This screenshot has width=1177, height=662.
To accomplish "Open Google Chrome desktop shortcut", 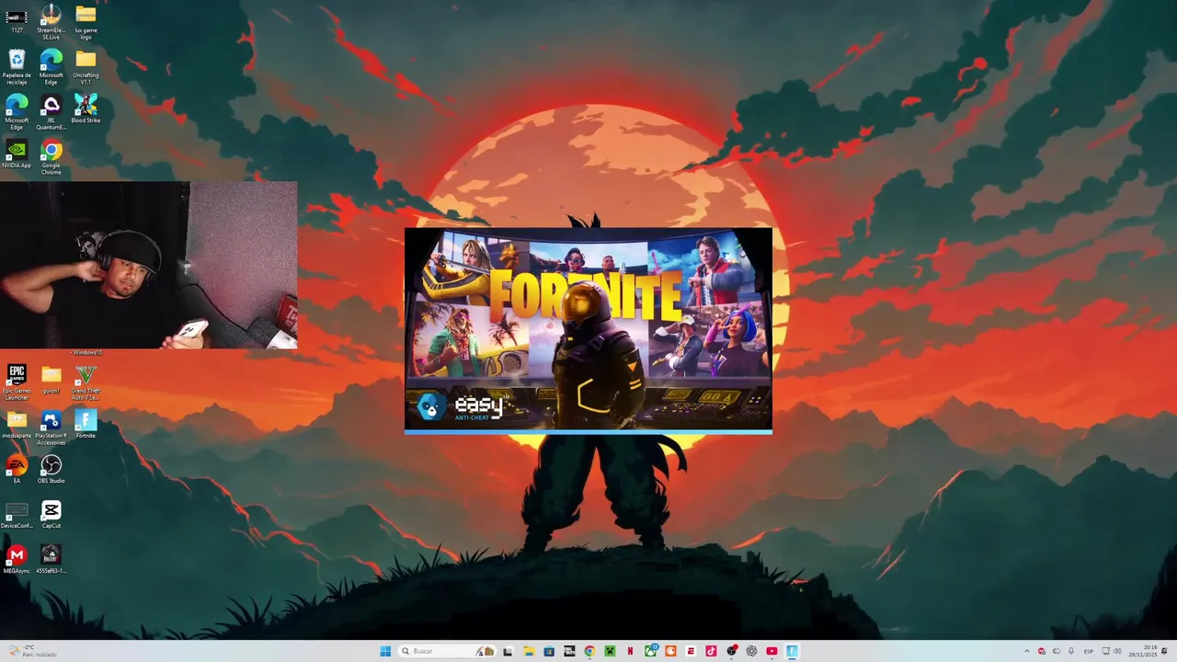I will [x=51, y=156].
